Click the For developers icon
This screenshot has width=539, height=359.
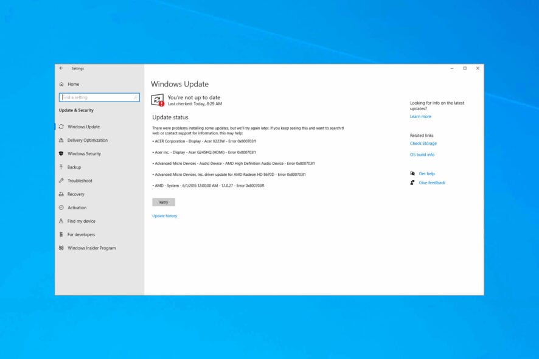click(x=61, y=234)
